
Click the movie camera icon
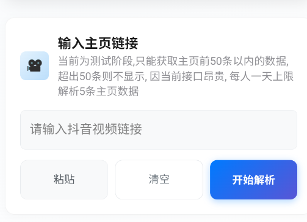pos(35,65)
